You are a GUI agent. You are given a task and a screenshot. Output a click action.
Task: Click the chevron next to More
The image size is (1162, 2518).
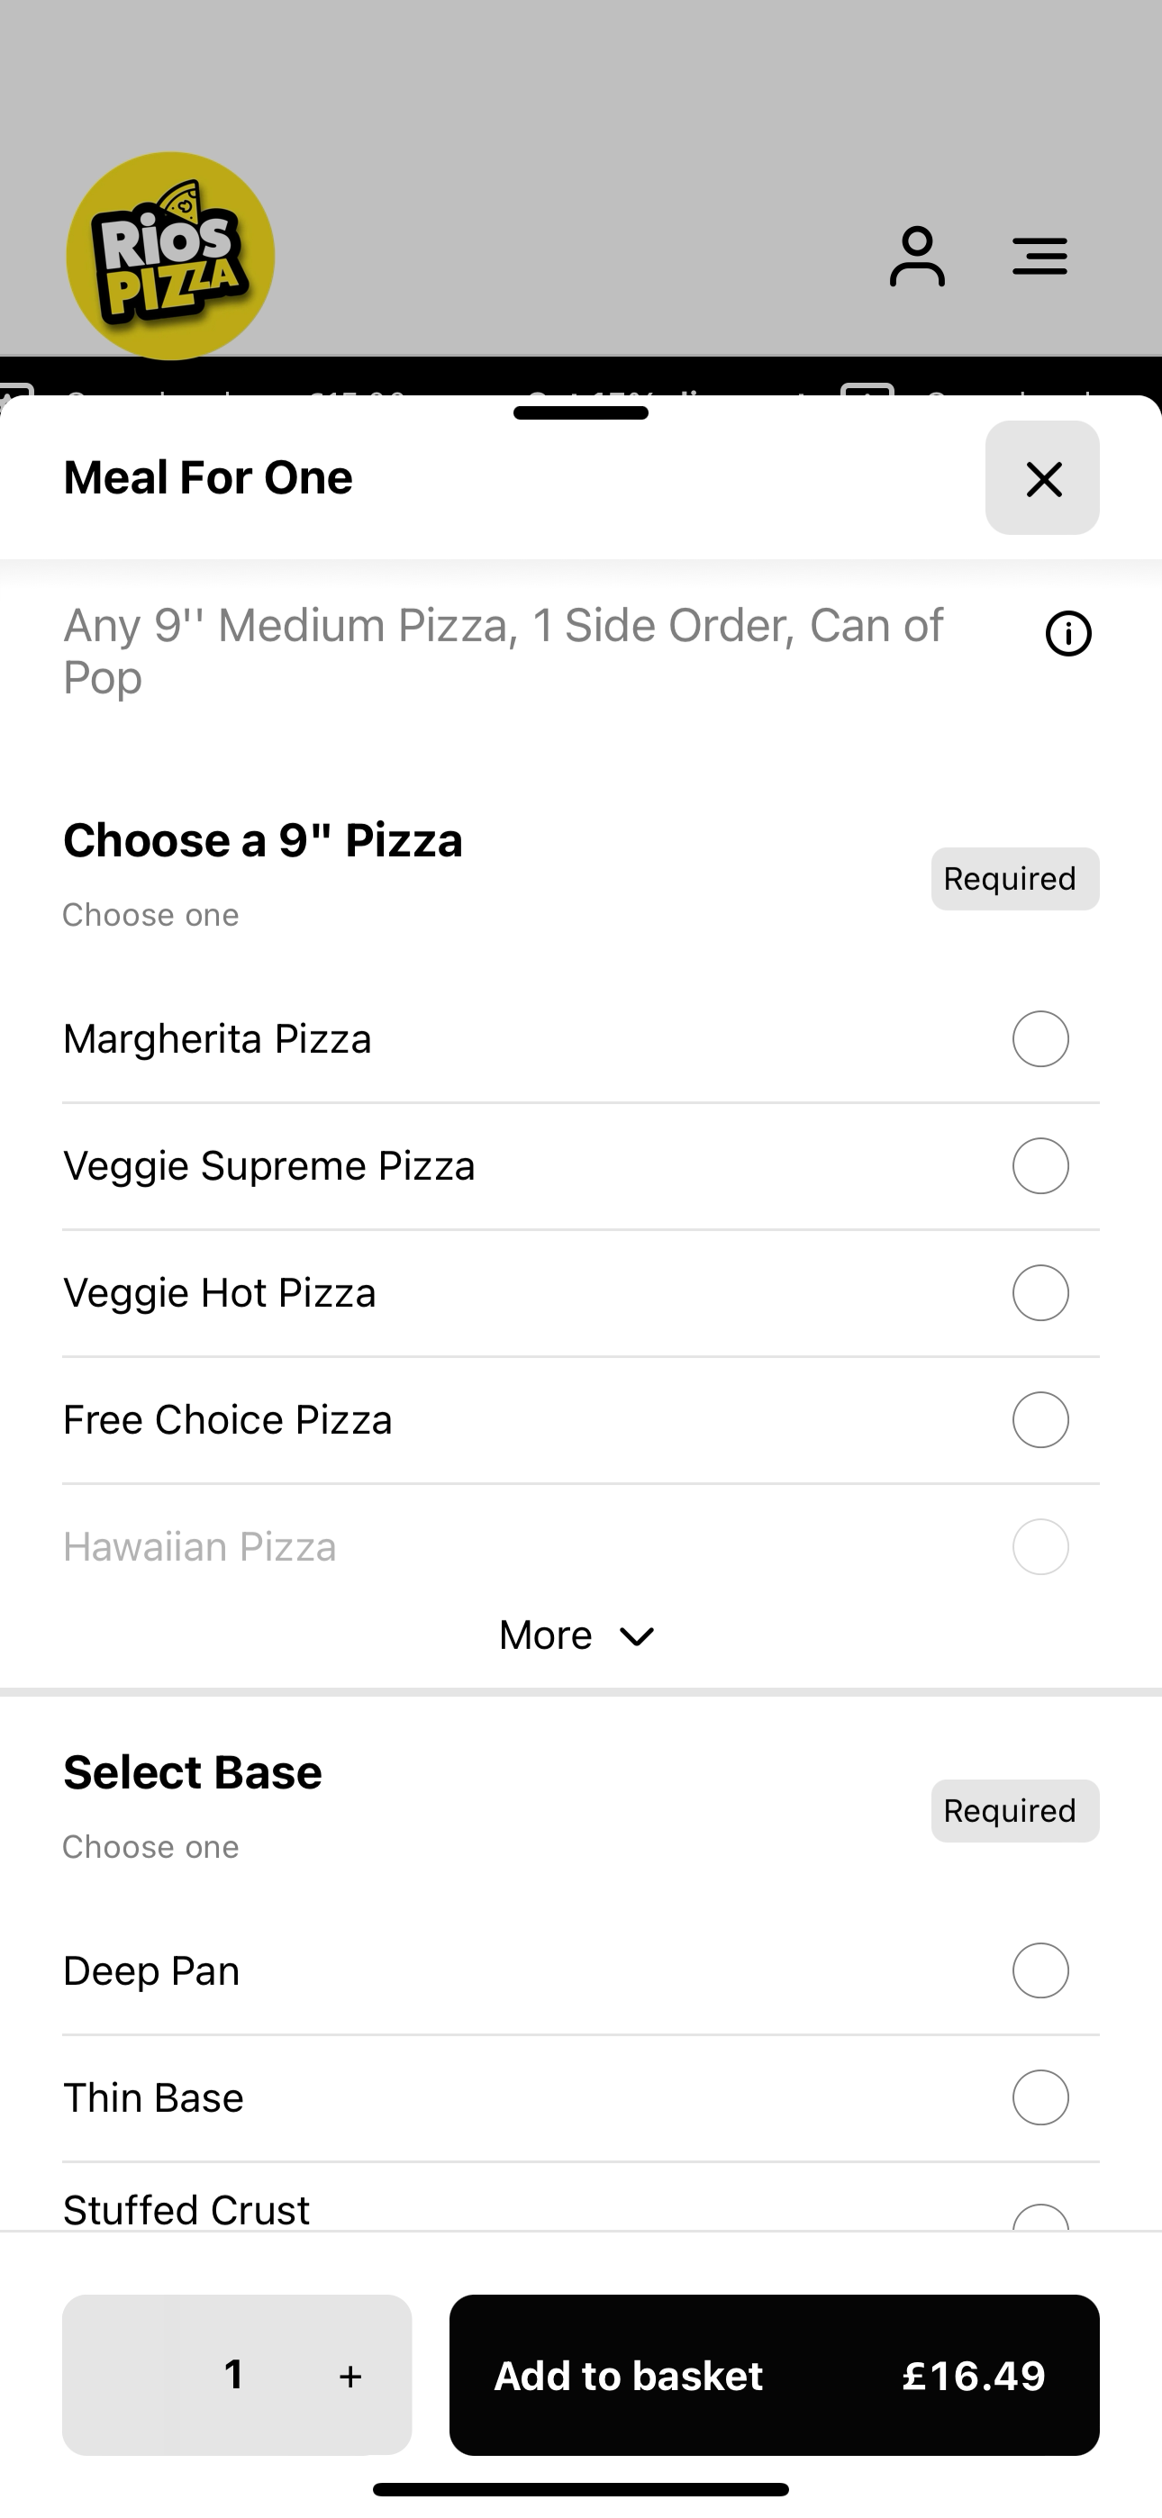point(637,1636)
